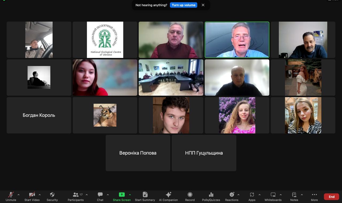Click the red End meeting button
The image size is (342, 203).
(331, 197)
